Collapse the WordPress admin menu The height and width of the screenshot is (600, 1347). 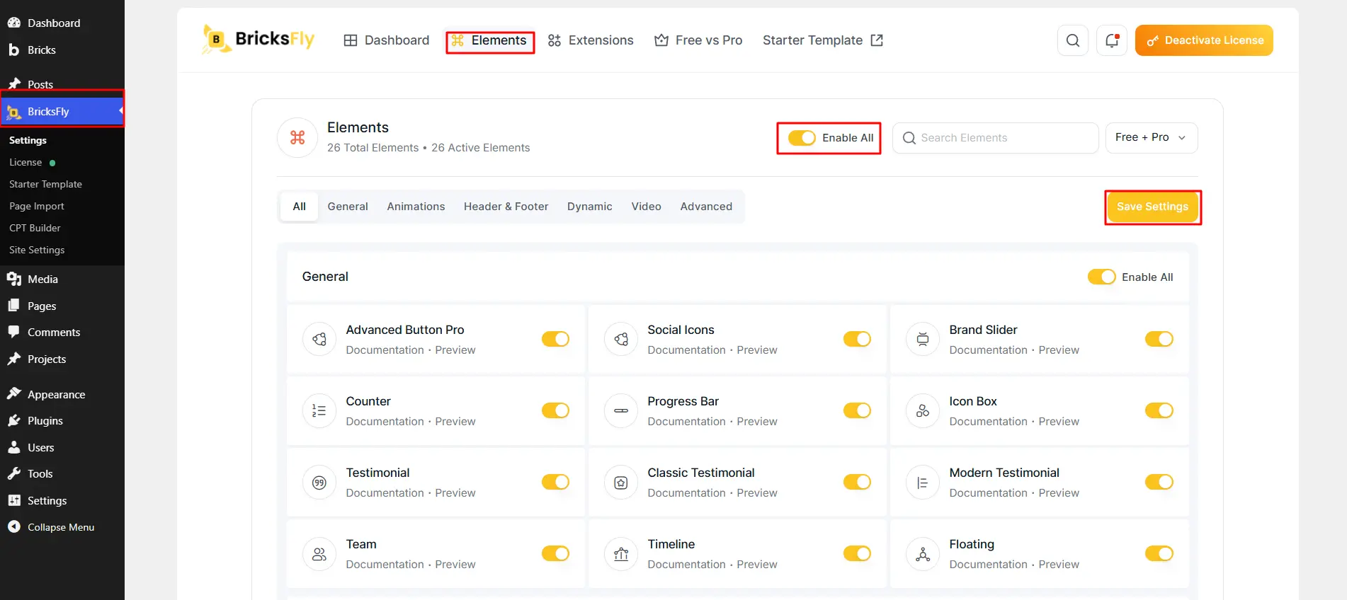point(62,527)
